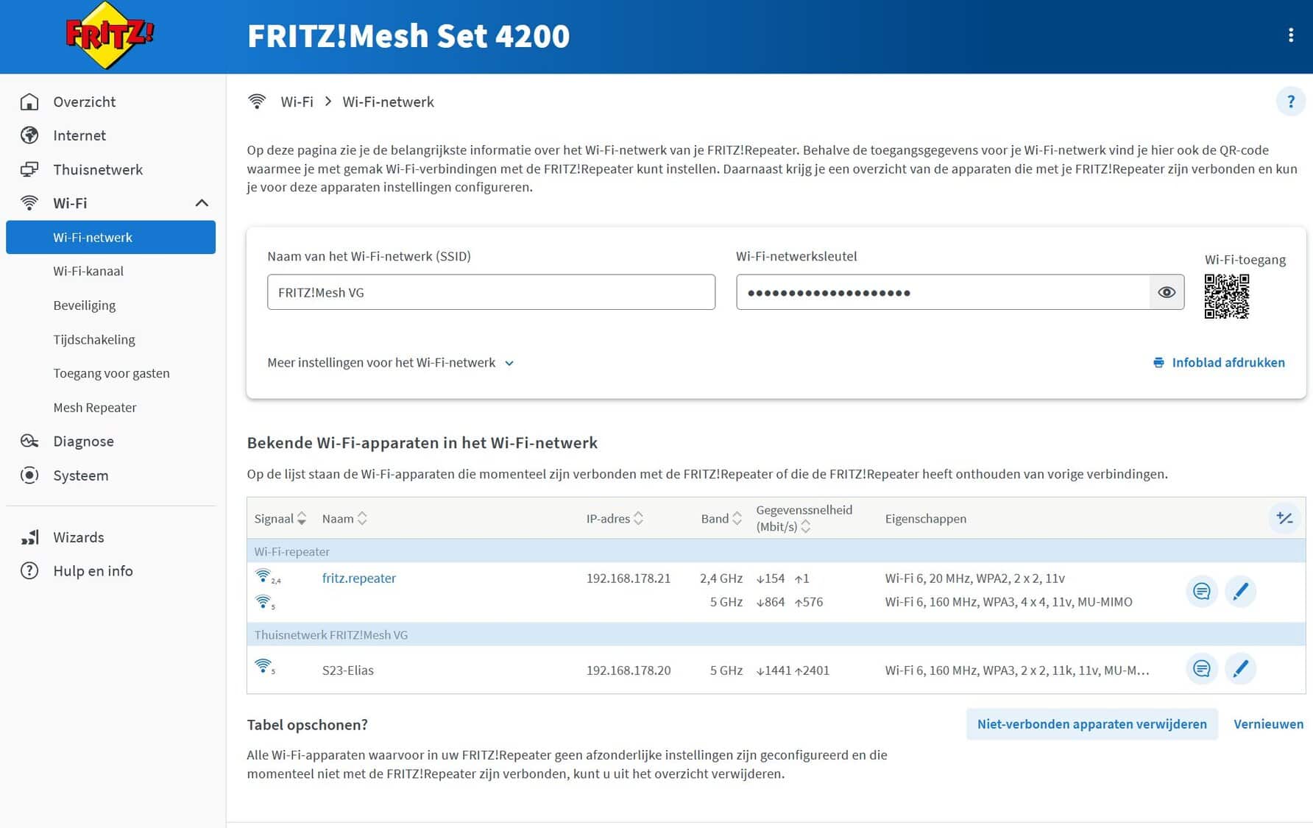The width and height of the screenshot is (1313, 828).
Task: Expand Meer instellingen voor het Wi-Fi-netwerk
Action: (x=390, y=363)
